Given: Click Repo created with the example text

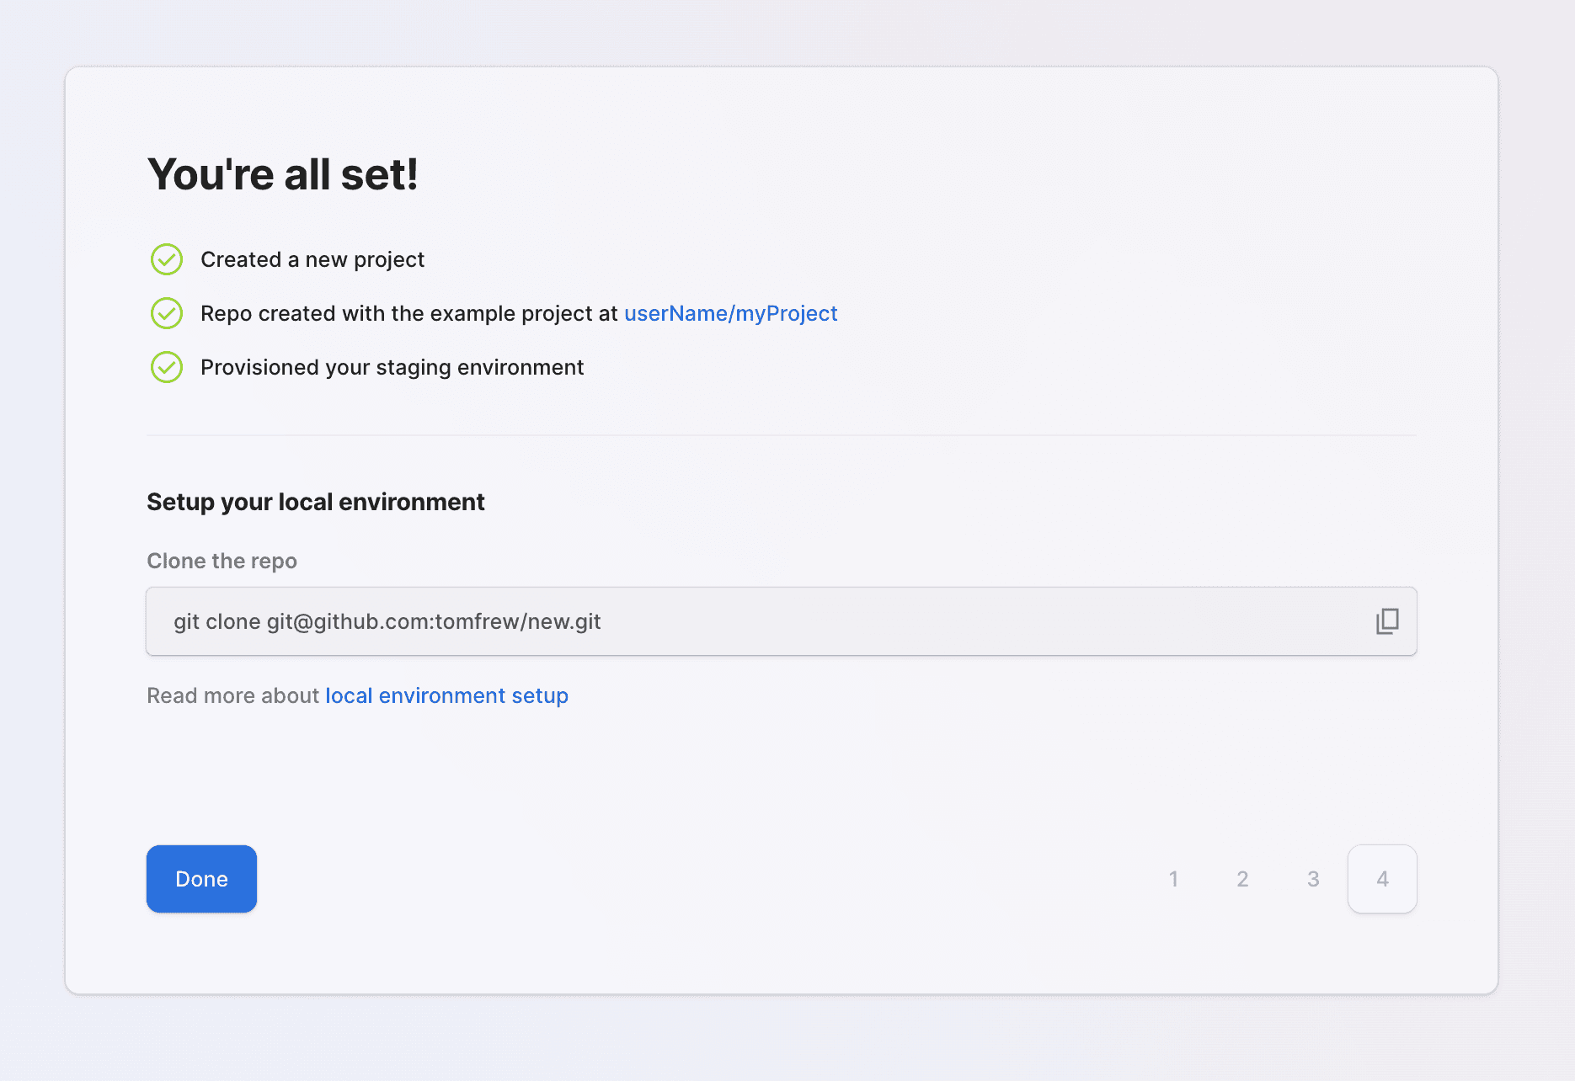Looking at the screenshot, I should pyautogui.click(x=409, y=313).
